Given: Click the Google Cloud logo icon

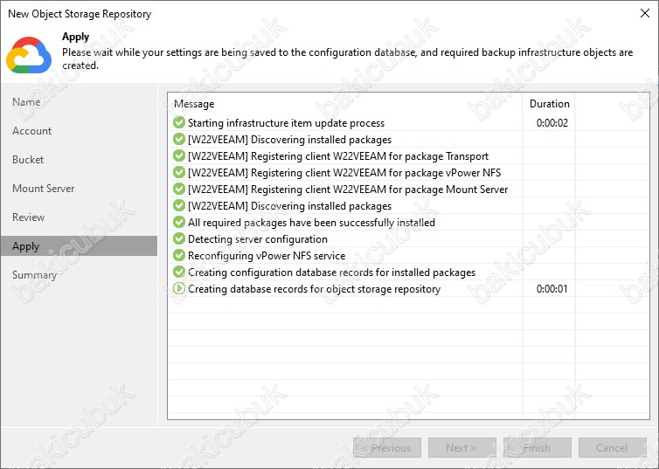Looking at the screenshot, I should [x=29, y=55].
